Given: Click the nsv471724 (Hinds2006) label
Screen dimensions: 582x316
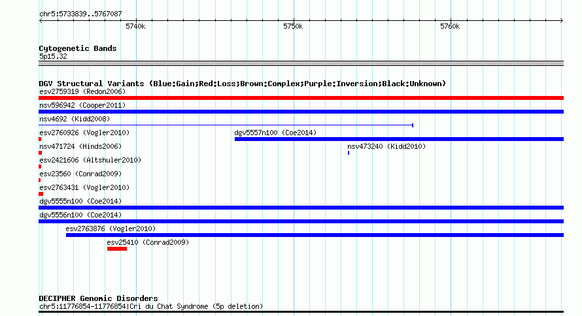Looking at the screenshot, I should pyautogui.click(x=80, y=146).
